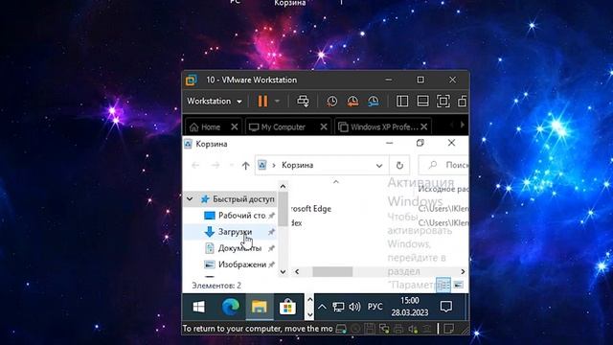
Task: Open the volume control tray icon
Action: [x=354, y=307]
